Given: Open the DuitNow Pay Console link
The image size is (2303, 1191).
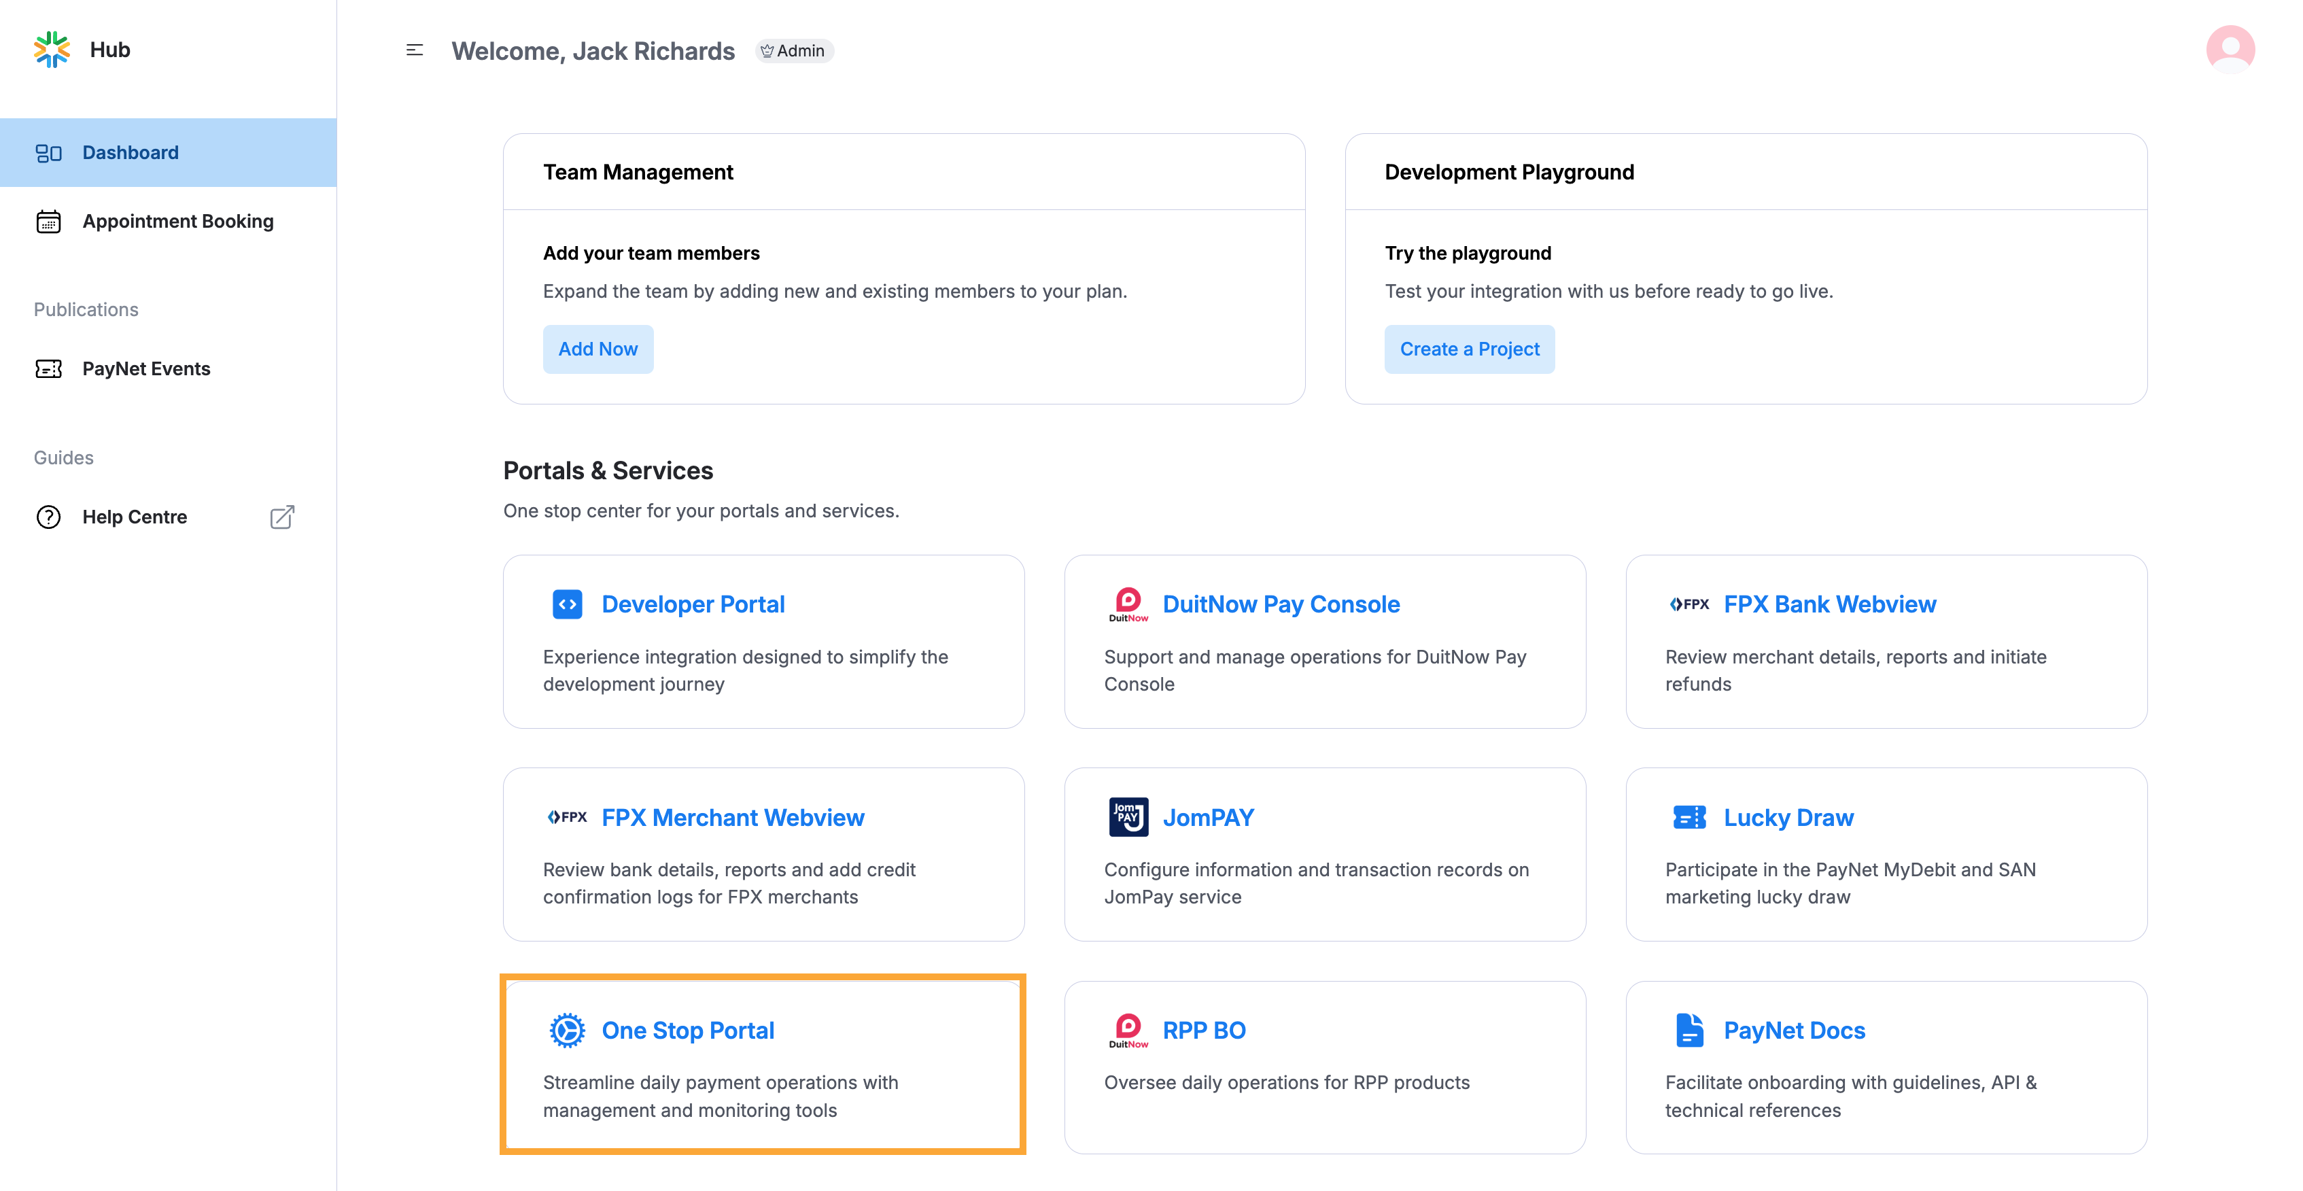Looking at the screenshot, I should tap(1280, 604).
